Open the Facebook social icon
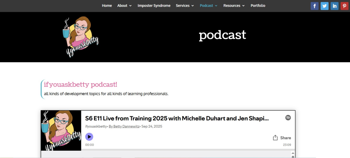Screen dimensions: 350x158 click(314, 6)
